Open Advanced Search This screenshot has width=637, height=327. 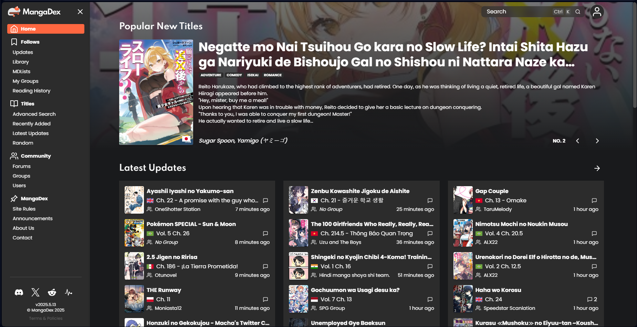34,114
